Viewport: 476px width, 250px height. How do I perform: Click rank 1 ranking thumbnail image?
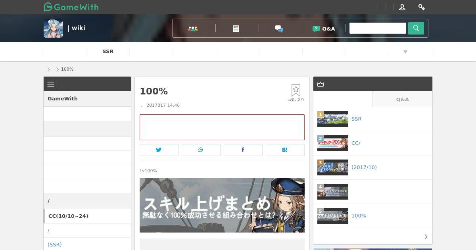(x=333, y=119)
